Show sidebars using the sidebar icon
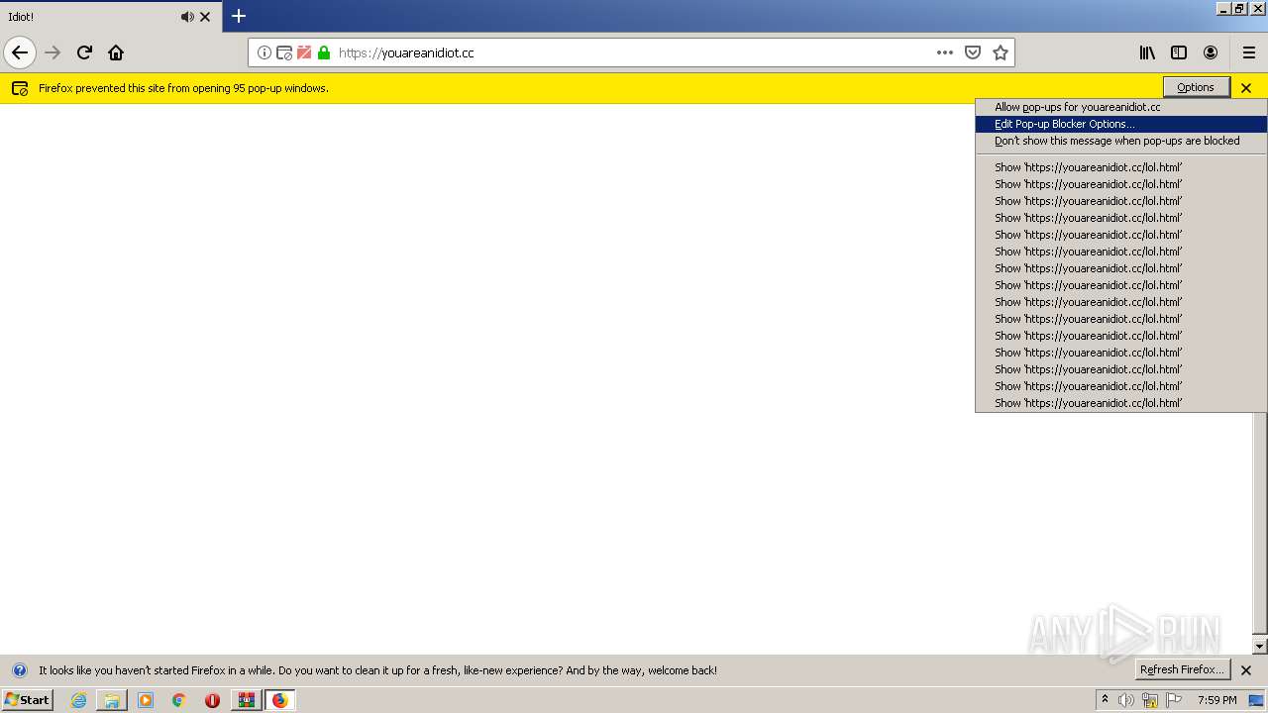1268x713 pixels. coord(1179,52)
